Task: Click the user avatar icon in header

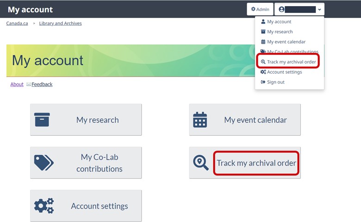Action: tap(281, 9)
